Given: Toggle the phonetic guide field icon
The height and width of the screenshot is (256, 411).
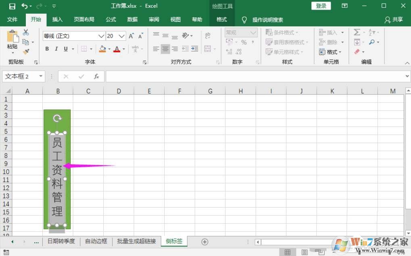Looking at the screenshot, I should (136, 48).
